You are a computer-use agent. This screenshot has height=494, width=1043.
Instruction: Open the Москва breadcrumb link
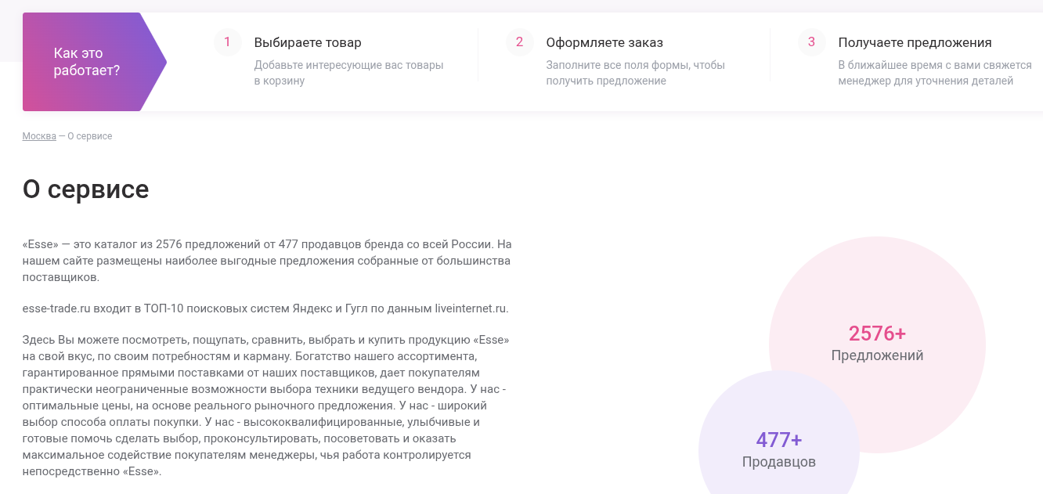pyautogui.click(x=39, y=136)
